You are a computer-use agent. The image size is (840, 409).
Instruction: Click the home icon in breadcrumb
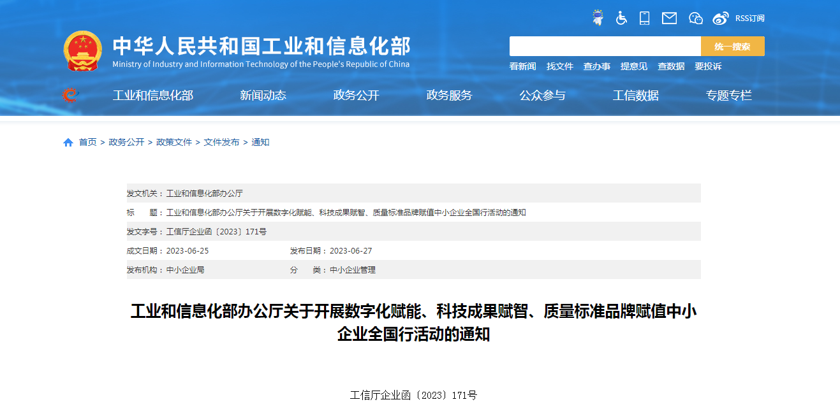pyautogui.click(x=68, y=142)
